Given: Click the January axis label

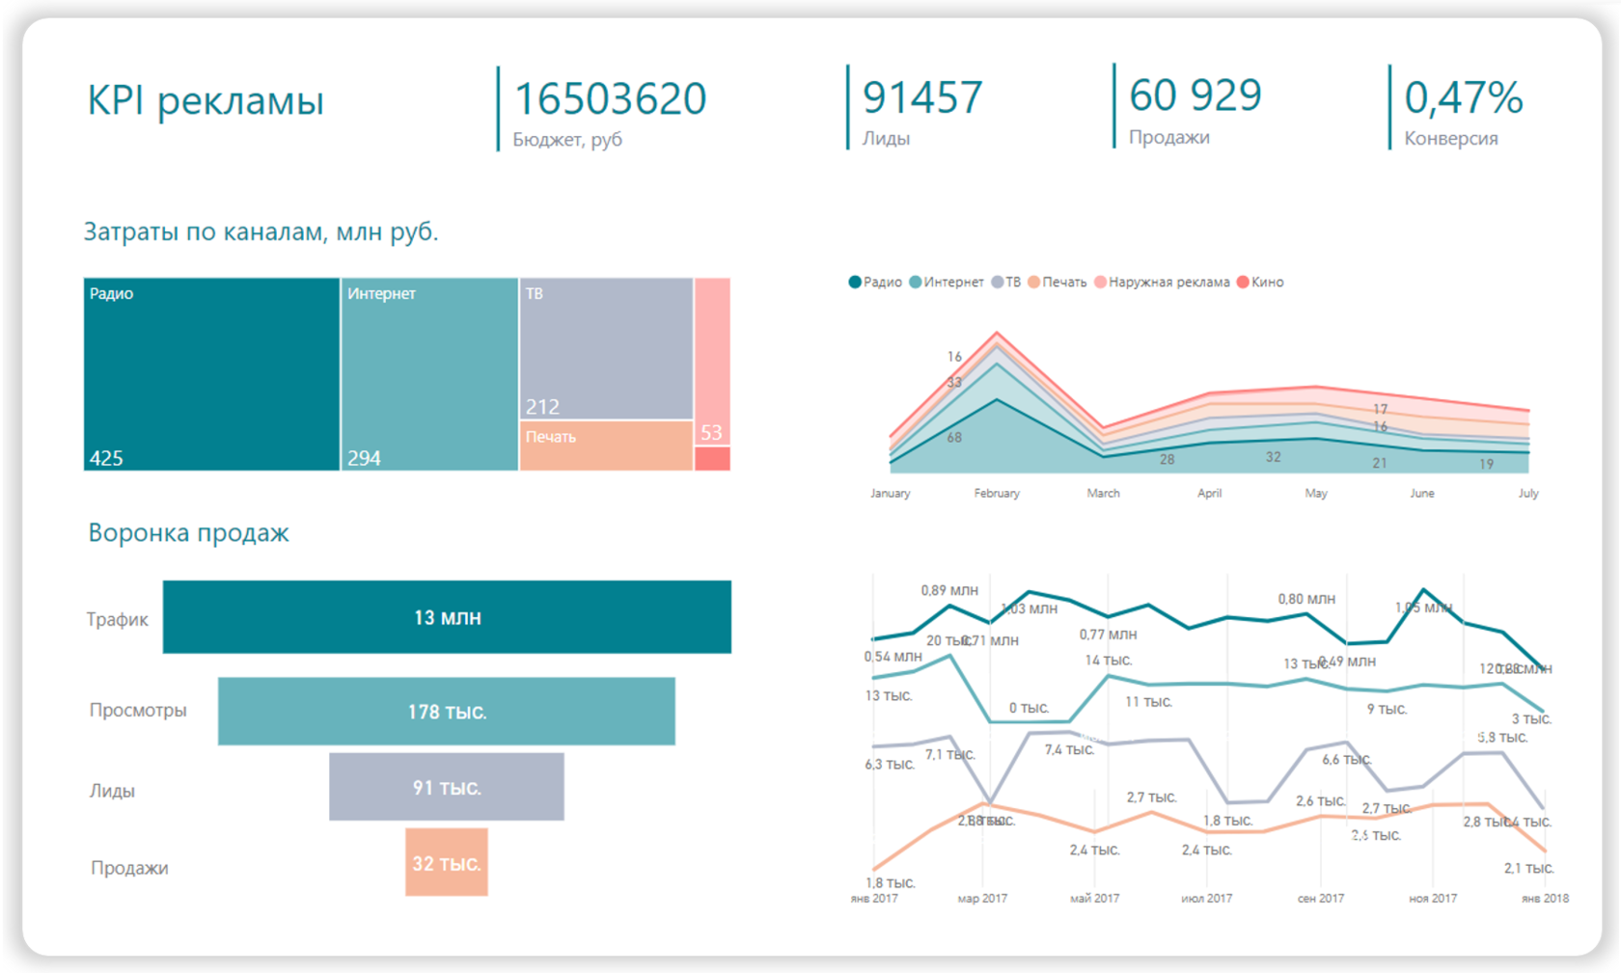Looking at the screenshot, I should [890, 493].
